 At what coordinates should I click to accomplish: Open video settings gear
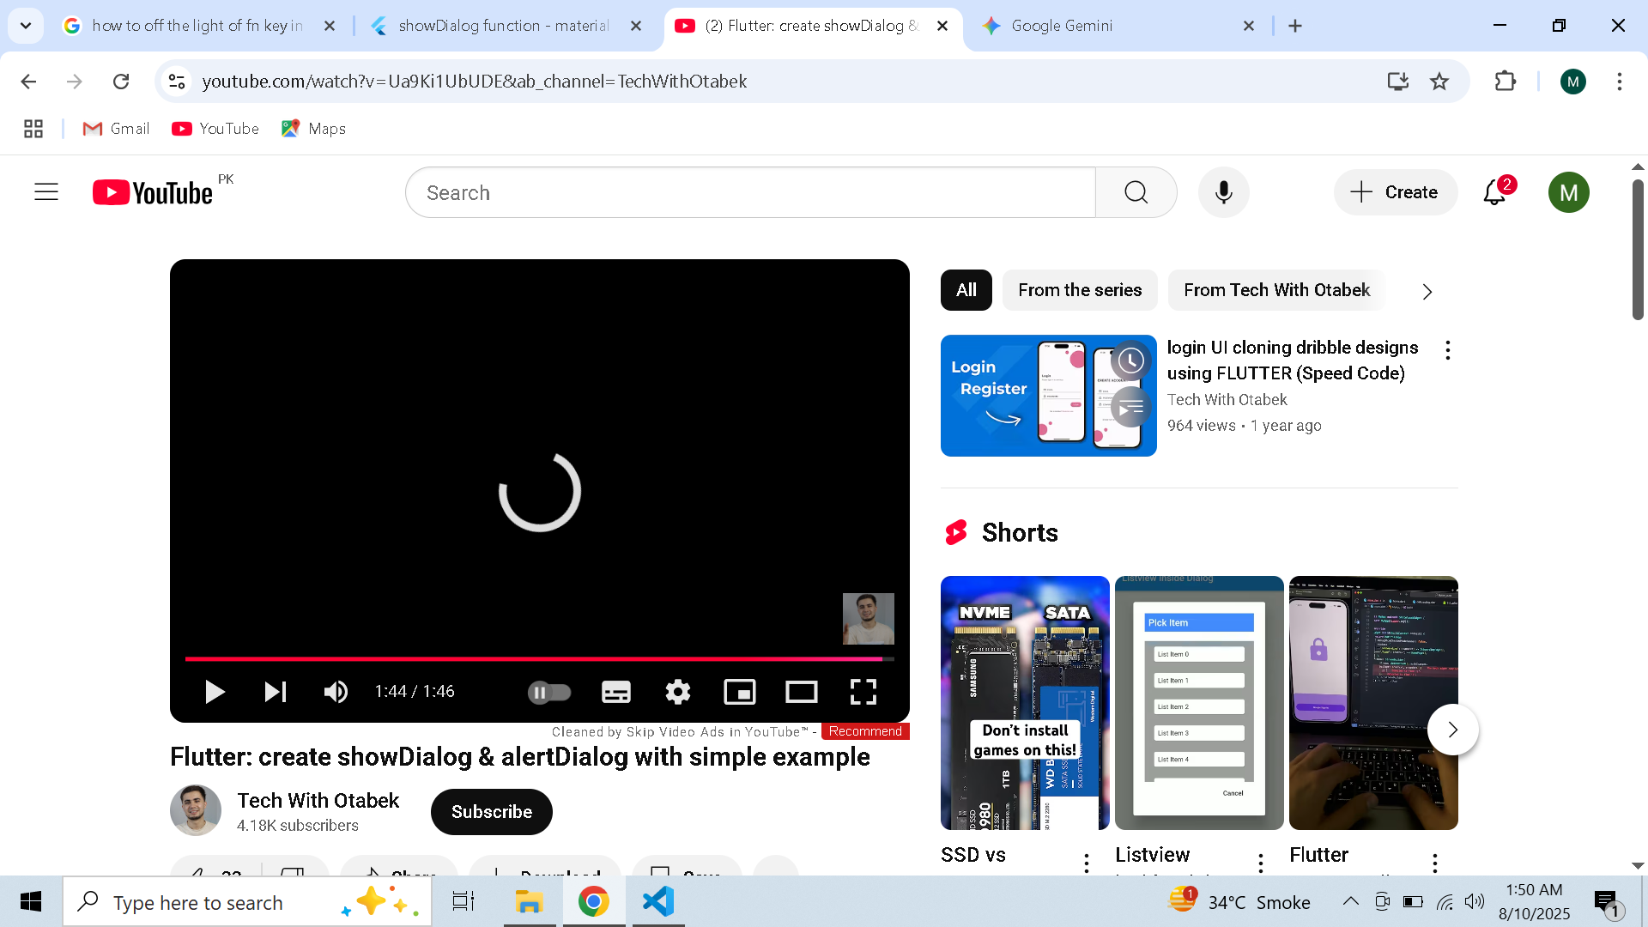[x=678, y=692]
